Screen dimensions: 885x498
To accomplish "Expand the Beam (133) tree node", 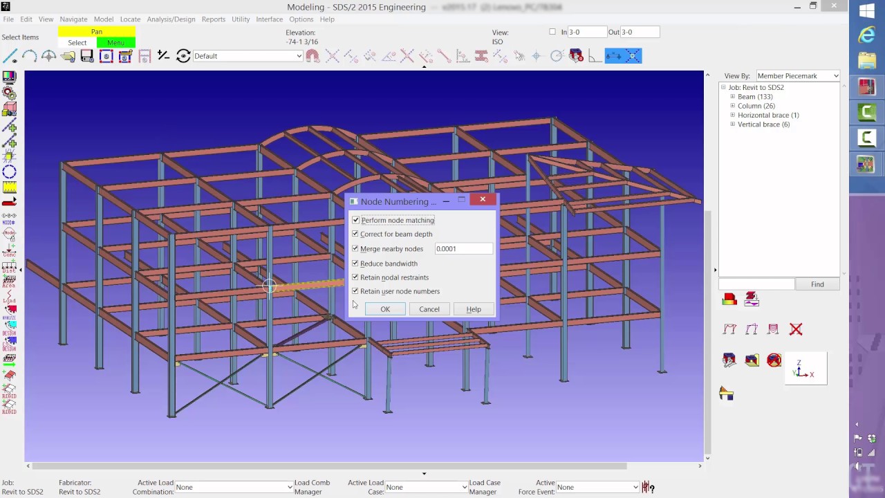I will pos(733,97).
